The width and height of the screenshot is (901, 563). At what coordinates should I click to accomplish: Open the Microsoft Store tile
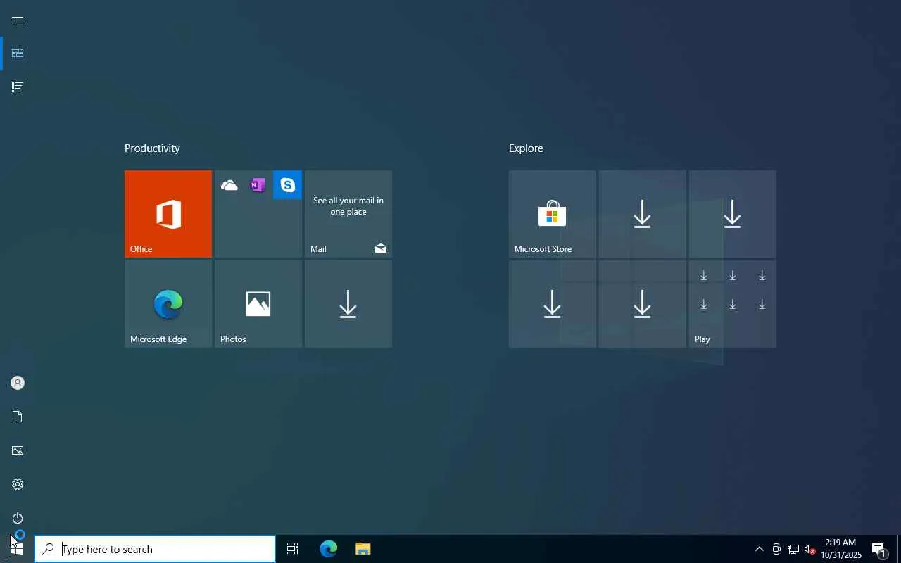point(553,214)
